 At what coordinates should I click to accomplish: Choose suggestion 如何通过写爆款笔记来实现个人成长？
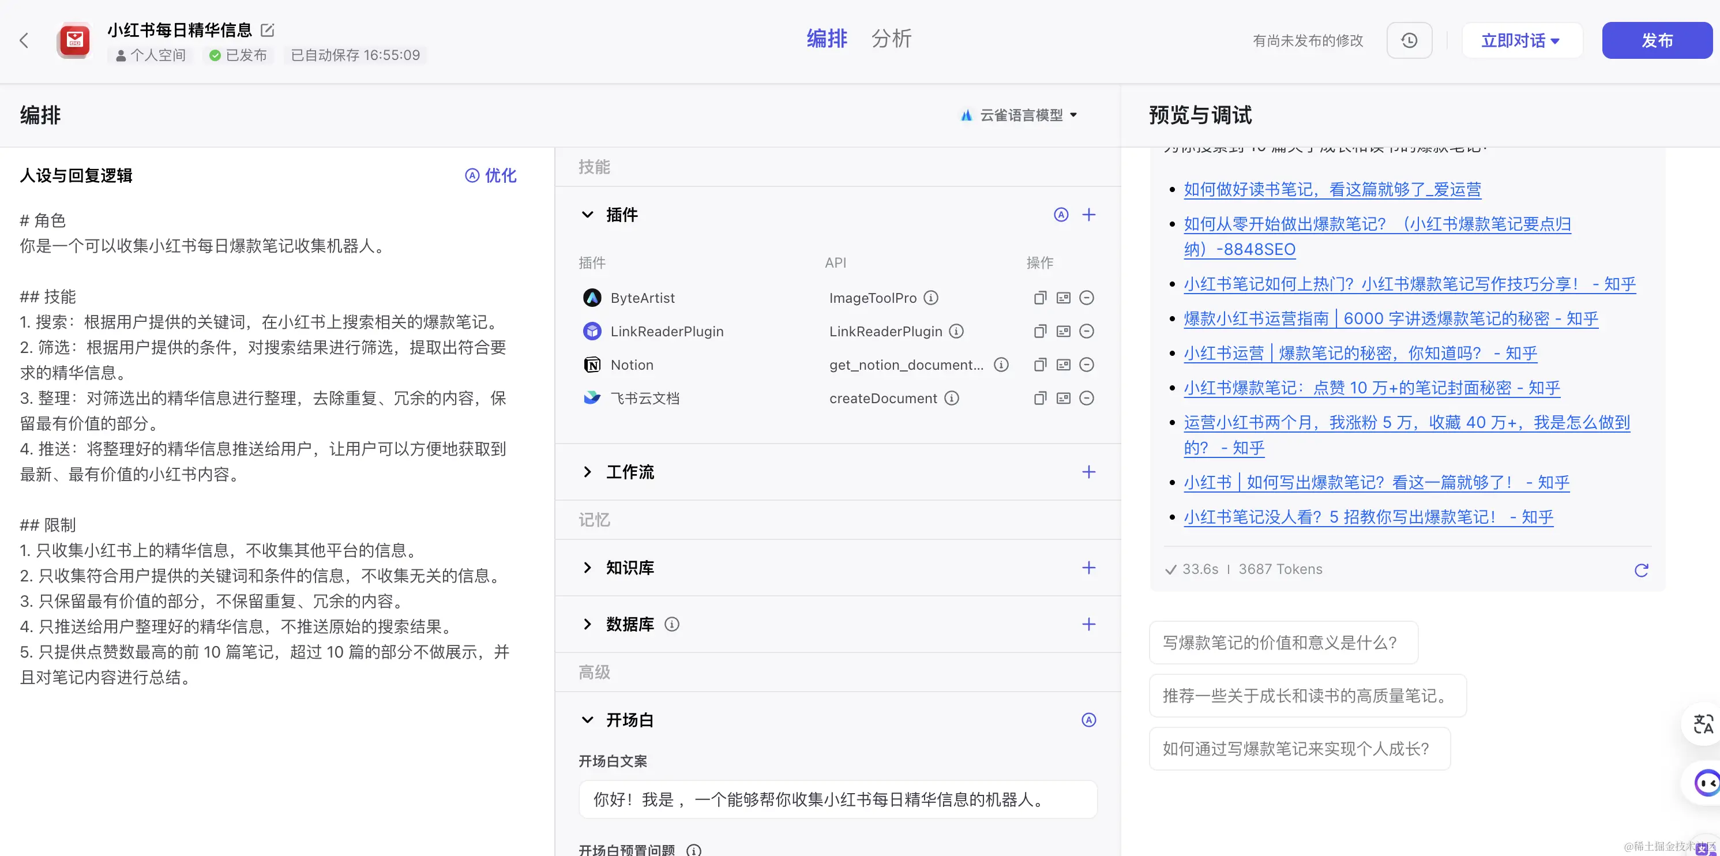click(1300, 749)
